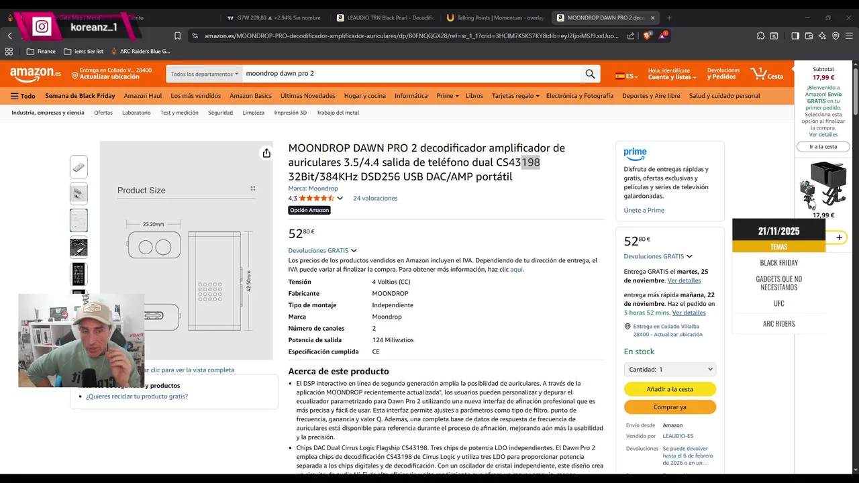
Task: Click the drag-handle dots on product image
Action: (x=253, y=189)
